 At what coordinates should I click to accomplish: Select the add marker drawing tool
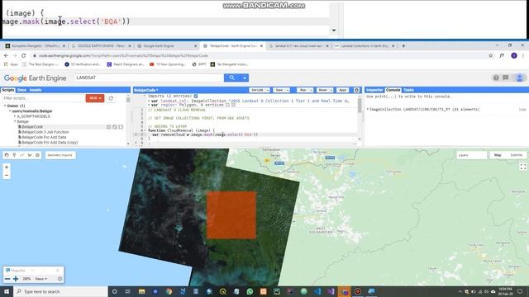coord(14,155)
